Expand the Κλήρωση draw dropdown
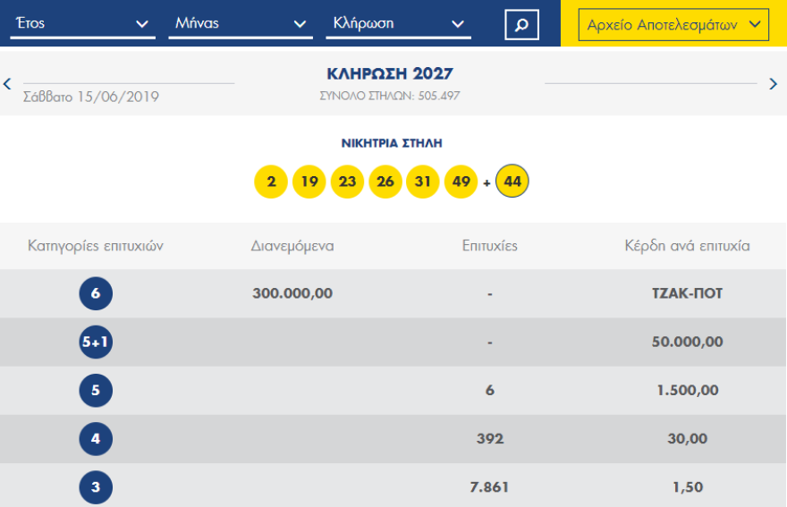Viewport: 787px width, 507px height. pyautogui.click(x=398, y=24)
